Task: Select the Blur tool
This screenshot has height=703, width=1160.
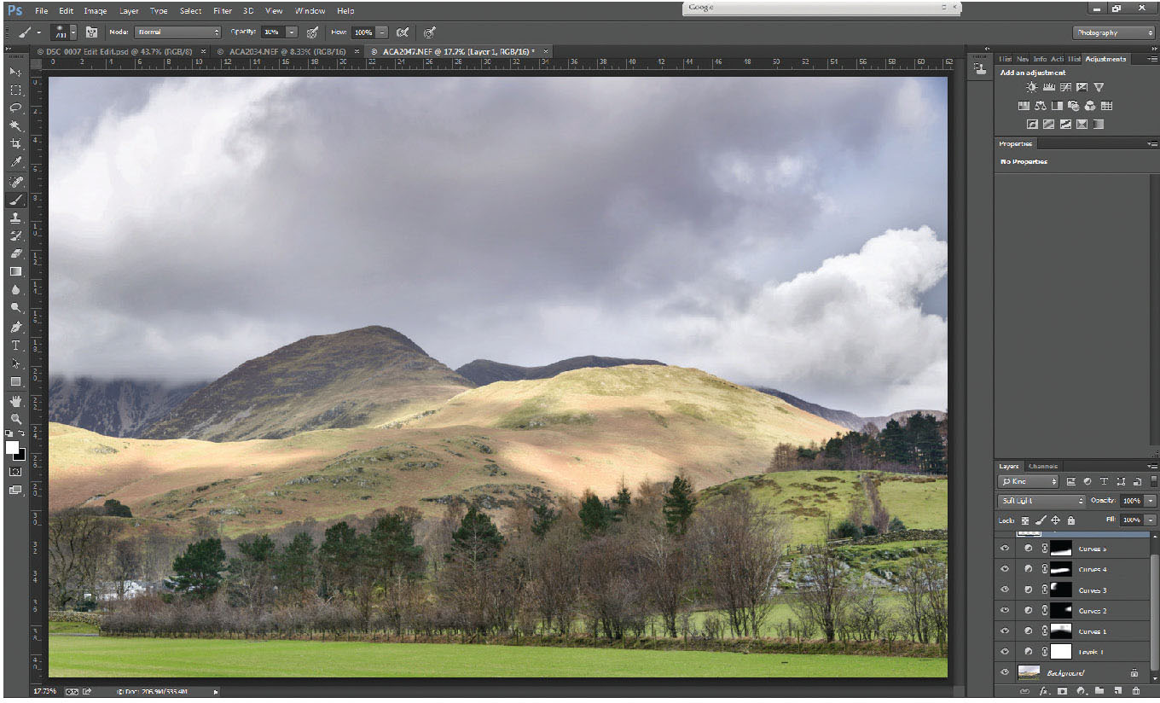Action: point(15,290)
